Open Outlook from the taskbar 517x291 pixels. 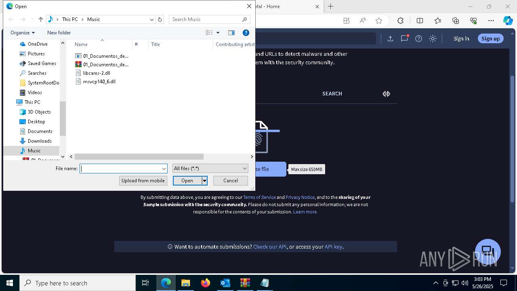click(225, 283)
